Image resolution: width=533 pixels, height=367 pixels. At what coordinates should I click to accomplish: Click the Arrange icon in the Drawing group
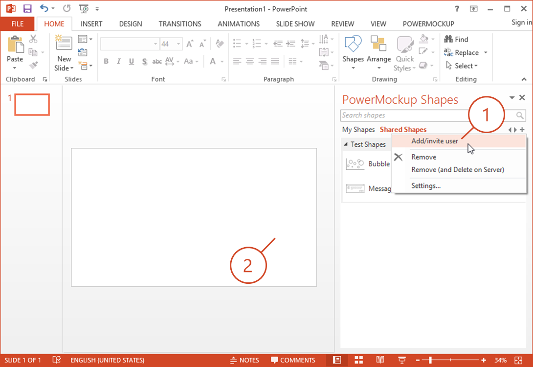(x=378, y=44)
